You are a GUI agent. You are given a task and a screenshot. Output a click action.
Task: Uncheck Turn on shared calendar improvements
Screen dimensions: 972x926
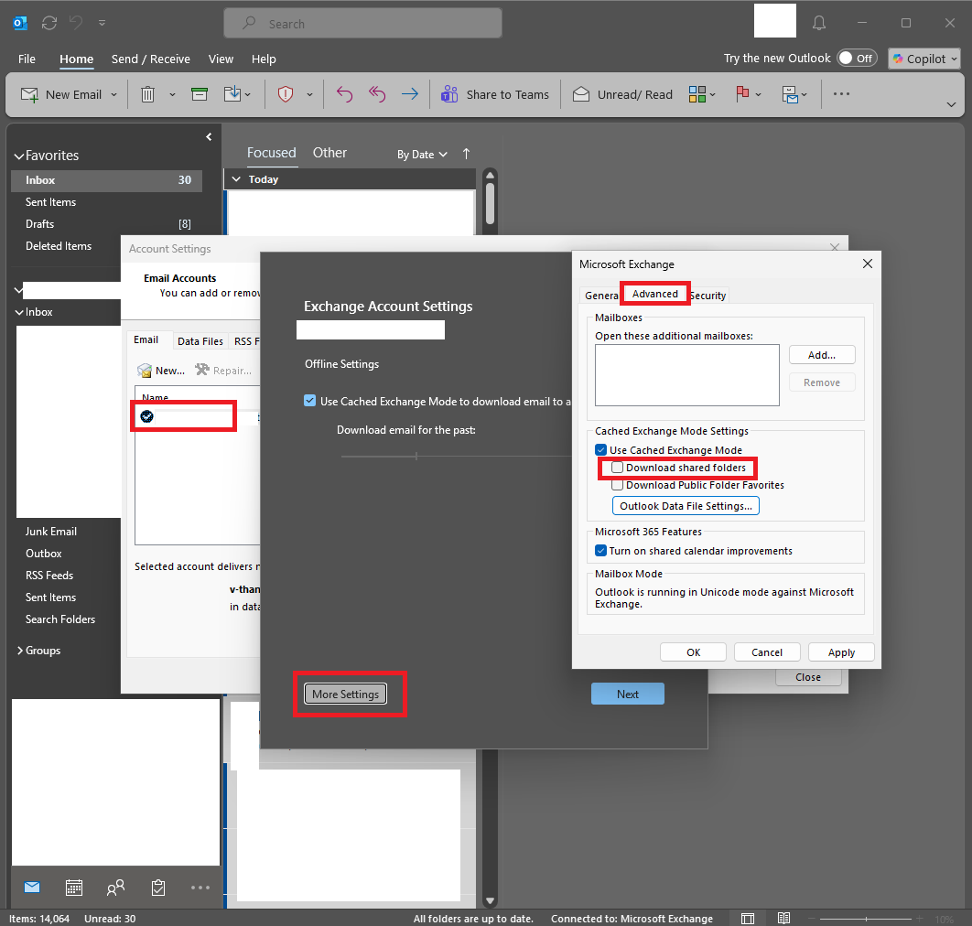click(x=600, y=551)
